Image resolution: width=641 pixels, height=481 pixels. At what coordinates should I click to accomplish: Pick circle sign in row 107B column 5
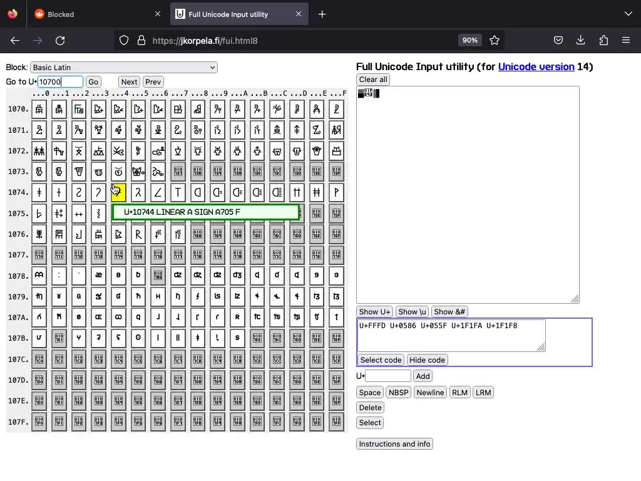(138, 338)
